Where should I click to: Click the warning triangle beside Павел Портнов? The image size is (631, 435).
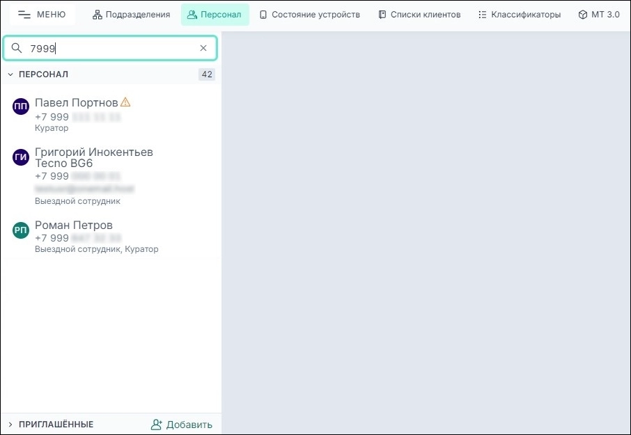coord(125,102)
